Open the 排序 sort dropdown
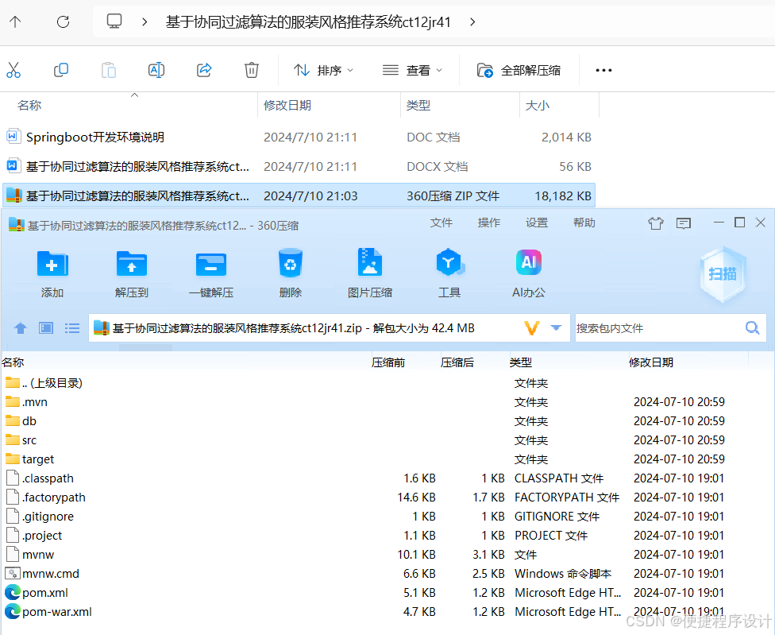Viewport: 775px width, 635px height. point(324,70)
